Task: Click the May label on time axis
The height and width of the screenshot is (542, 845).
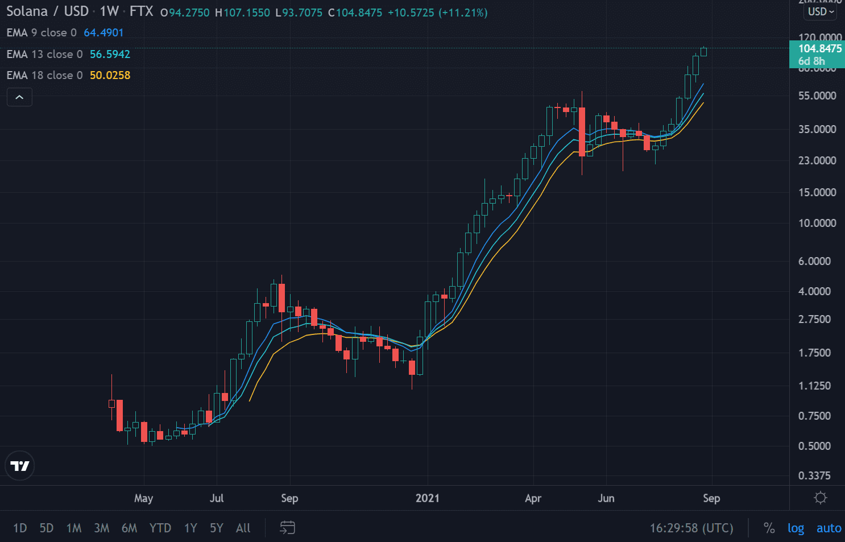Action: point(143,498)
